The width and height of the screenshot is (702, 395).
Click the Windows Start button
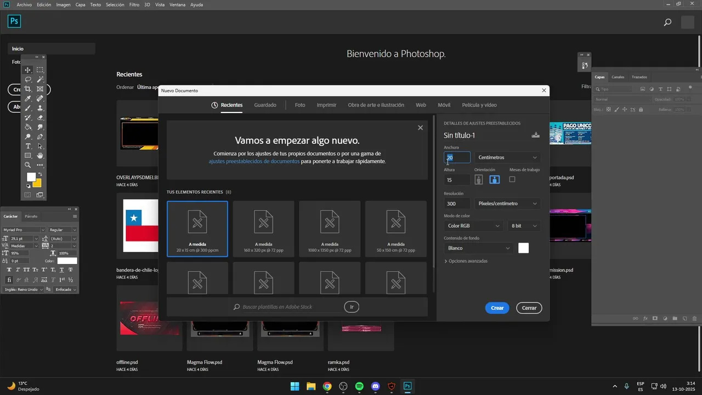point(295,386)
